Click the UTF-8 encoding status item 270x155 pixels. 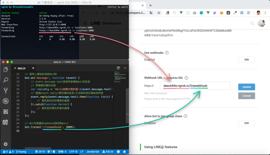tap(73, 151)
